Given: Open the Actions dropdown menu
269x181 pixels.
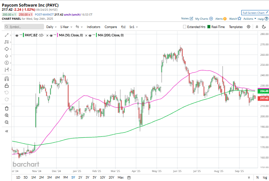Looking at the screenshot, I should tap(249, 19).
